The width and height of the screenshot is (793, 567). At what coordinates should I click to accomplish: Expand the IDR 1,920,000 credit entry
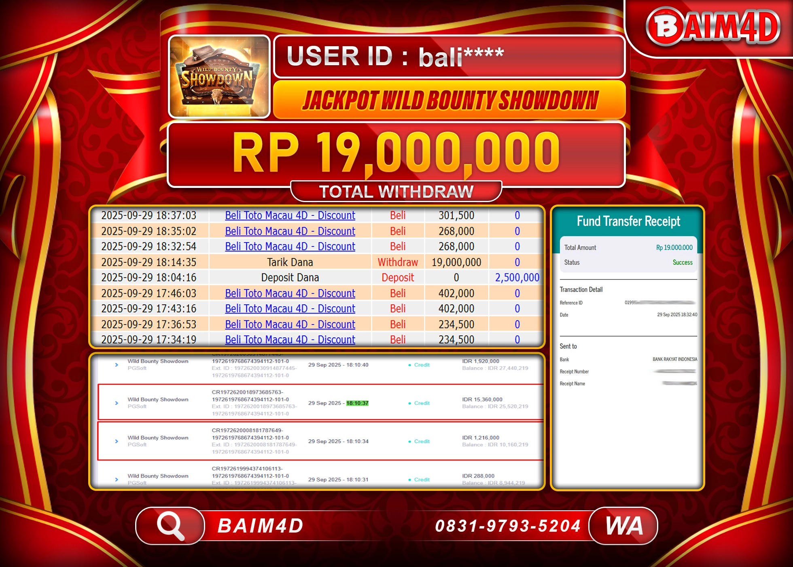click(117, 364)
